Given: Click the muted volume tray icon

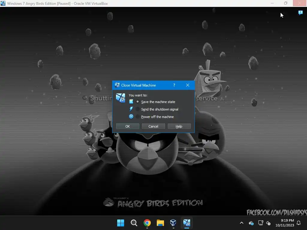Looking at the screenshot, I should tap(268, 223).
